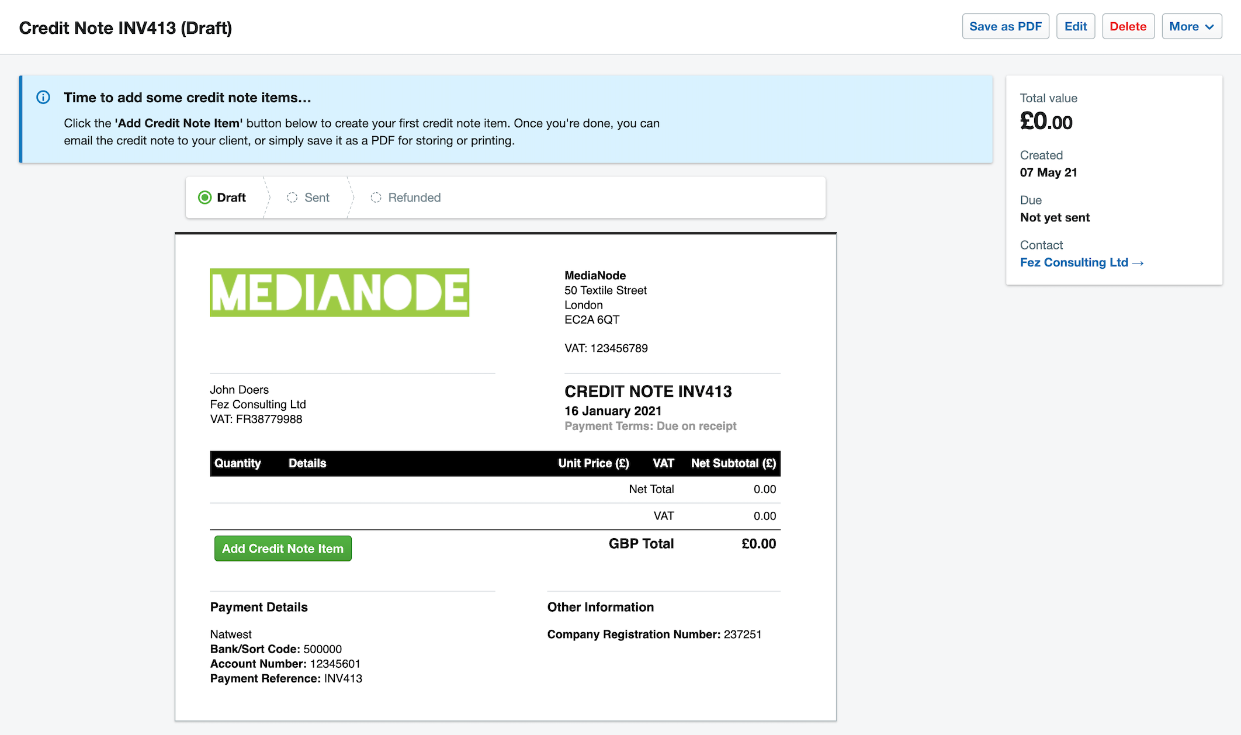Click the arrow beside Fez Consulting Ltd
Screen dimensions: 1241x735
(x=1138, y=263)
